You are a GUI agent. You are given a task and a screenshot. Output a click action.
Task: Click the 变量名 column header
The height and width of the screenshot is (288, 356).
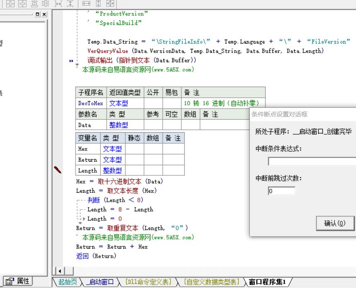88,138
